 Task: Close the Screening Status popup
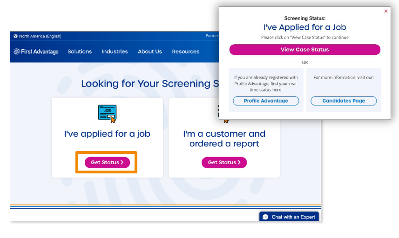(x=385, y=11)
